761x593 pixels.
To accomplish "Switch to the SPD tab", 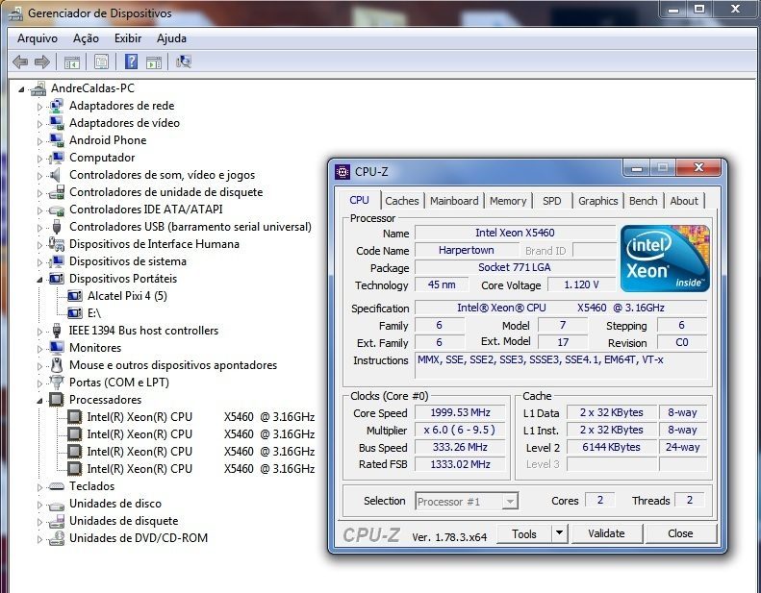I will (552, 201).
